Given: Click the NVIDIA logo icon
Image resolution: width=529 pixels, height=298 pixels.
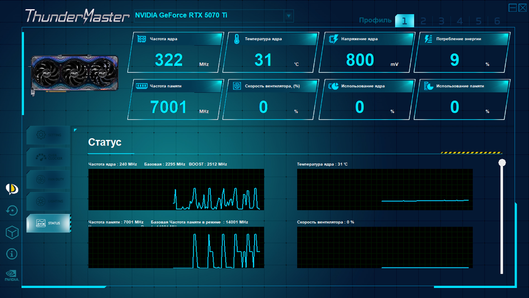Looking at the screenshot, I should tap(12, 275).
